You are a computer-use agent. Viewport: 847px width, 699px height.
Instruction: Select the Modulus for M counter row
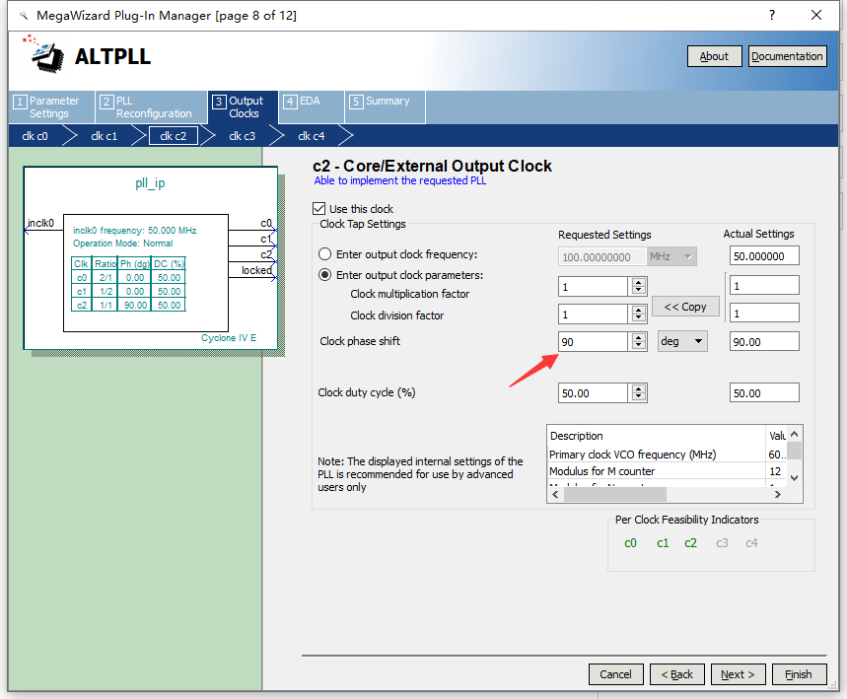[668, 471]
